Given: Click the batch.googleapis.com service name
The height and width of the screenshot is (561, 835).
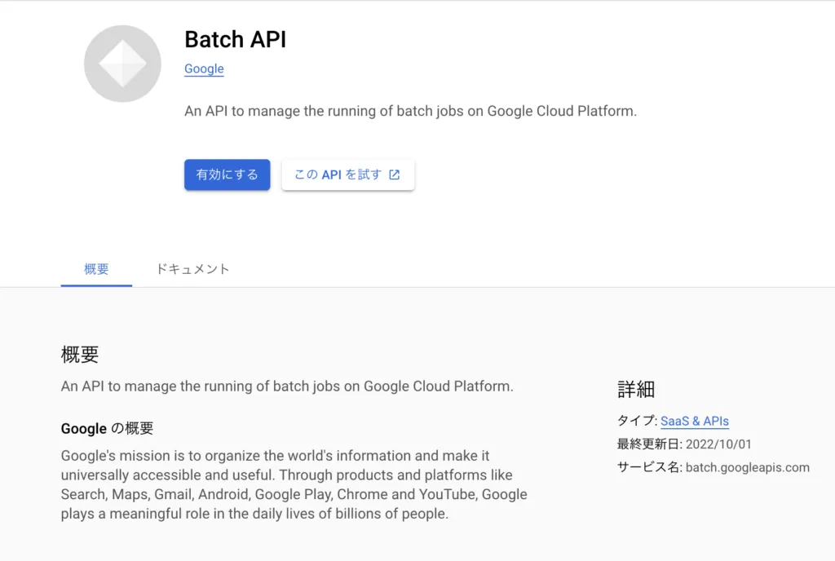Looking at the screenshot, I should tap(748, 467).
